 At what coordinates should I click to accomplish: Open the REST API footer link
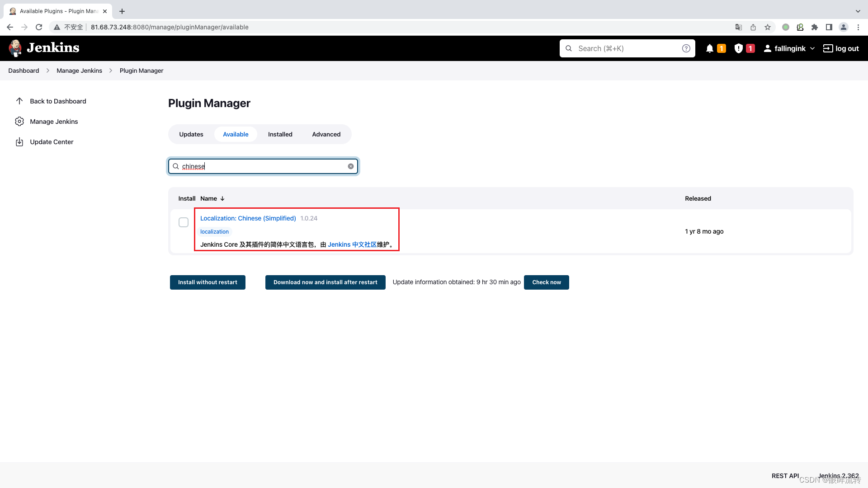pos(785,476)
